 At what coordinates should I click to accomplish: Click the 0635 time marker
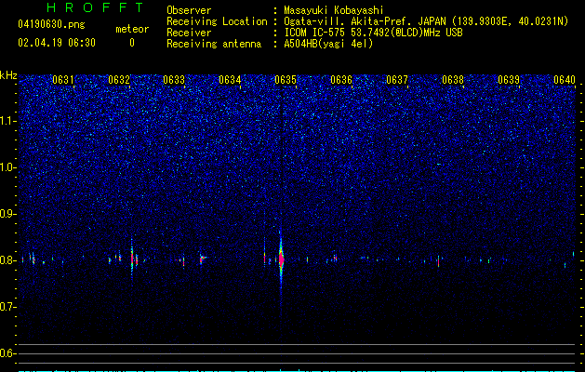click(286, 80)
